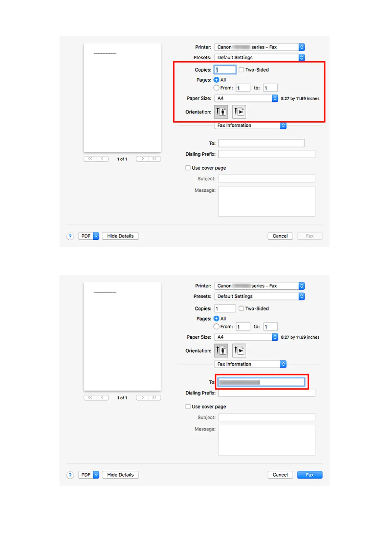Click To field in top dialog
This screenshot has width=381, height=539.
point(261,143)
